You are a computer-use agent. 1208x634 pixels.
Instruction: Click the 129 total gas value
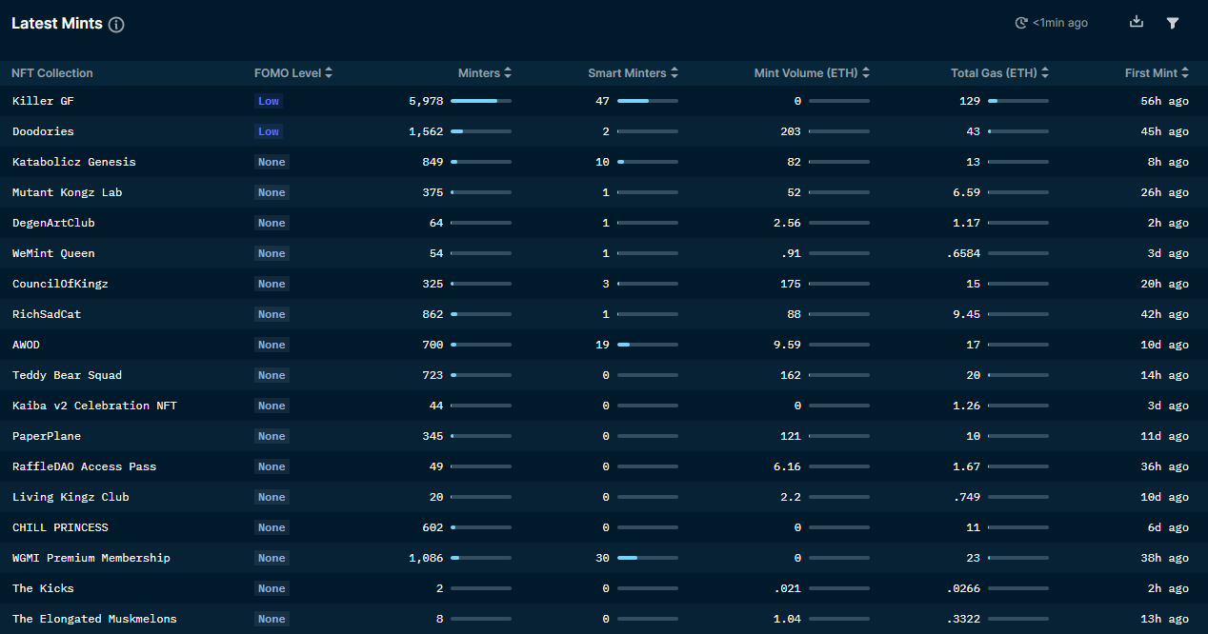970,101
